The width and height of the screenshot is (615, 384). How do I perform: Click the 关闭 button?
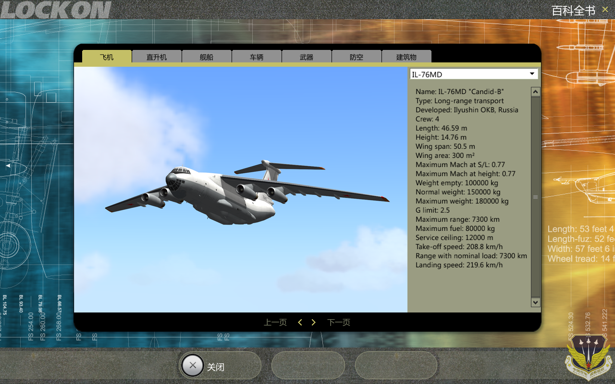tap(221, 366)
